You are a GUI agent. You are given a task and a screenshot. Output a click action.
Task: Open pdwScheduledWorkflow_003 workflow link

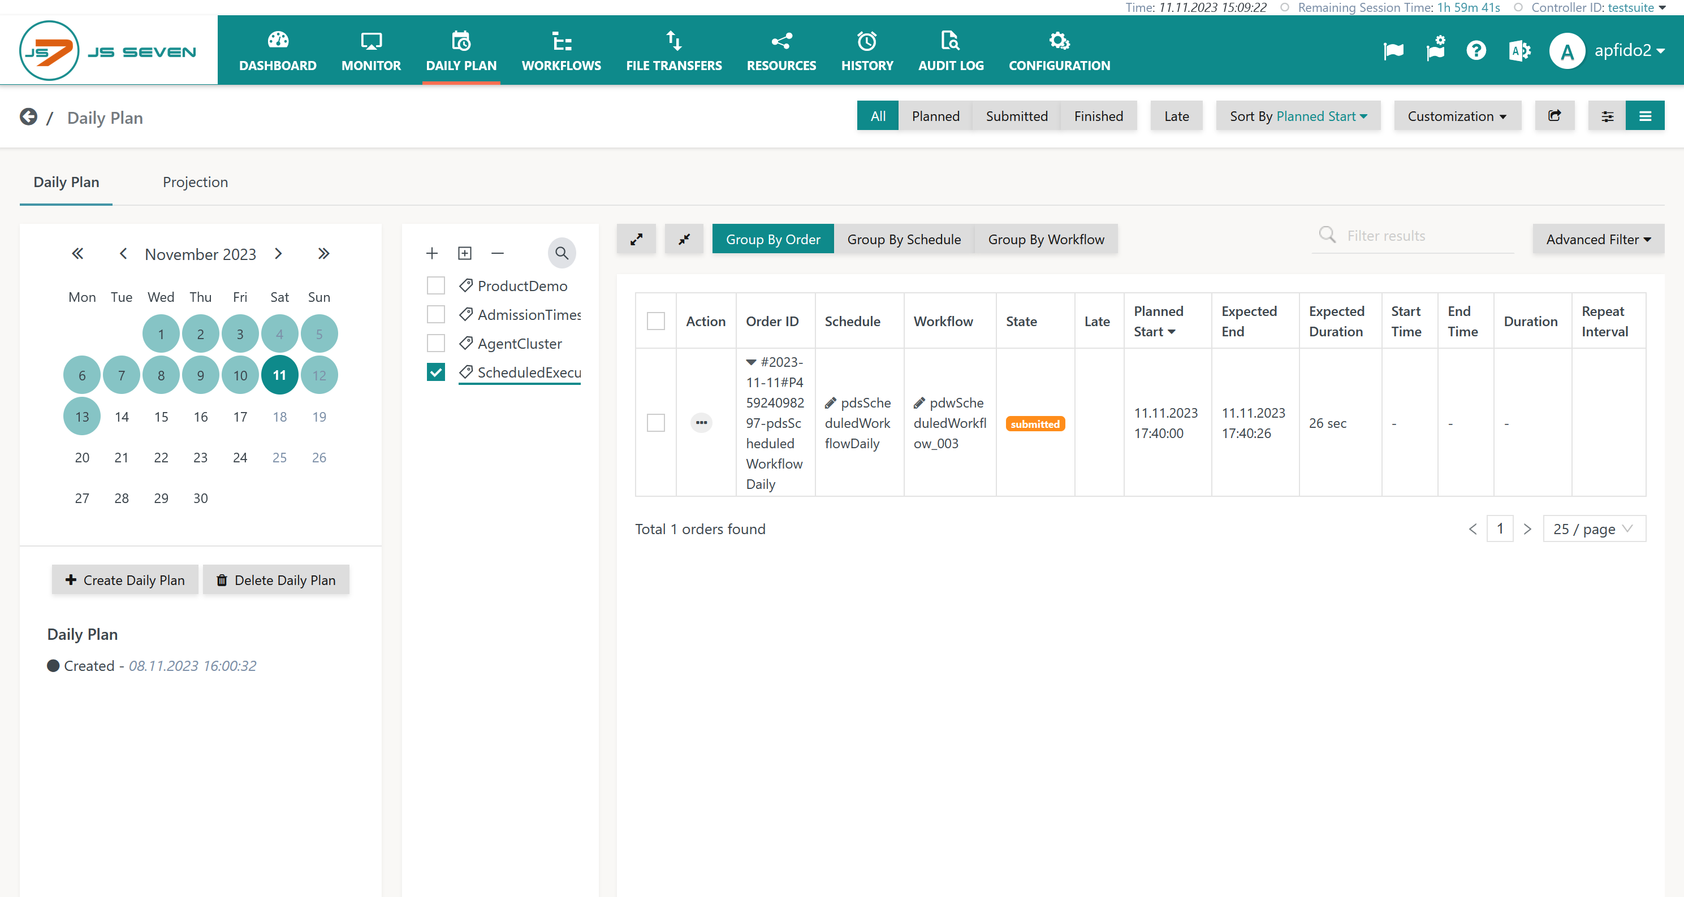pos(950,423)
